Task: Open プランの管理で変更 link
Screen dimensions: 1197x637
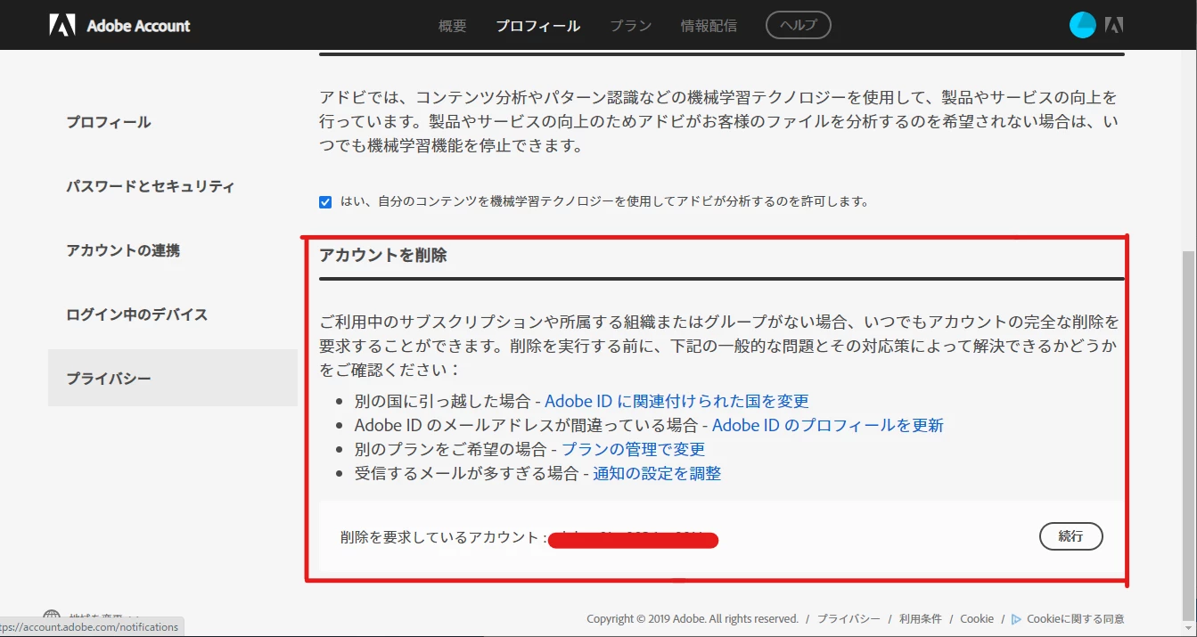Action: click(633, 449)
